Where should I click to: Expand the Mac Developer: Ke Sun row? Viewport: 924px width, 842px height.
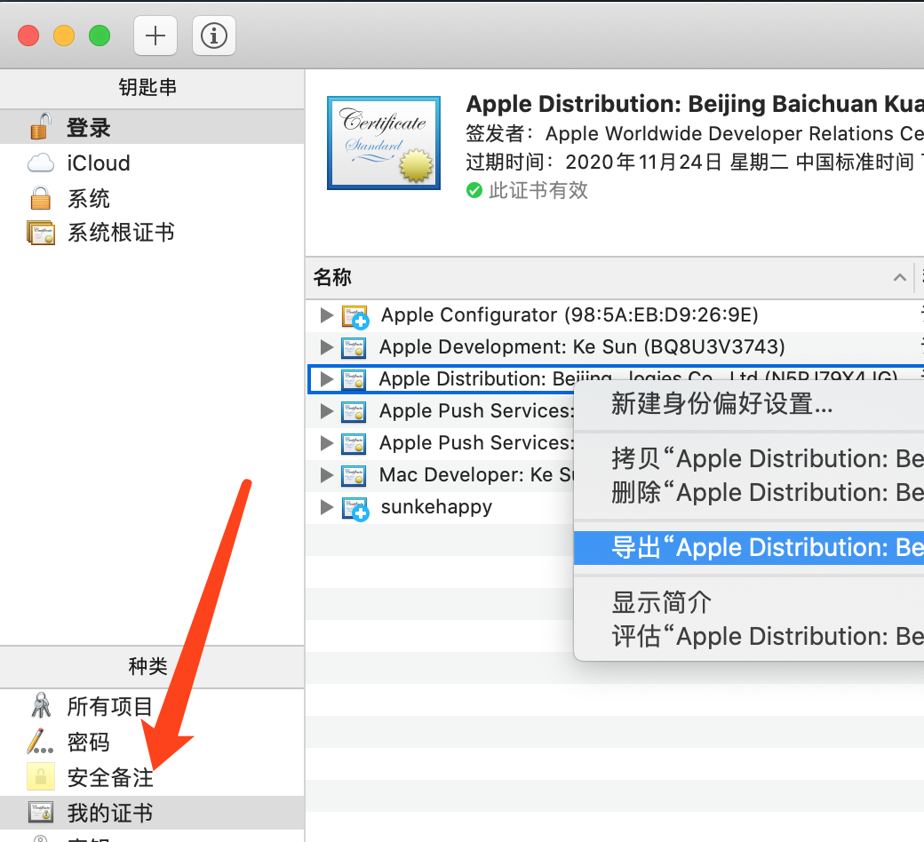coord(326,475)
